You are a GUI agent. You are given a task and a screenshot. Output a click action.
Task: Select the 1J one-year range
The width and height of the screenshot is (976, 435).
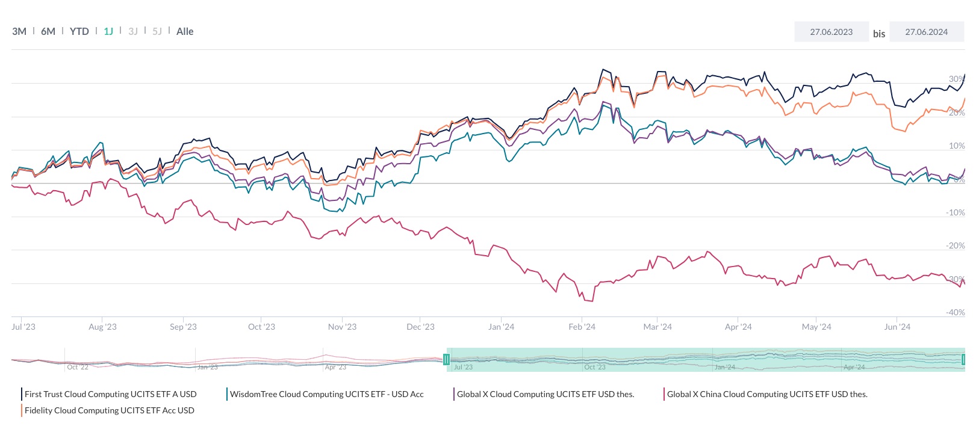[x=108, y=31]
